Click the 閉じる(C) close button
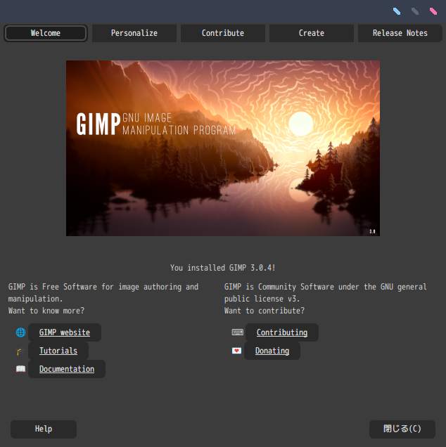This screenshot has height=447, width=446. click(x=402, y=429)
